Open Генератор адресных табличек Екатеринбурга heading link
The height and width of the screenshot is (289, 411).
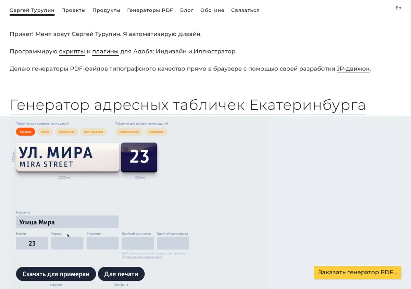point(188,105)
